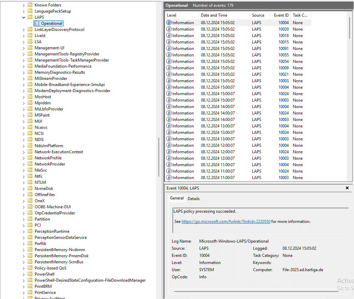Click the Information icon on event 10004

point(169,22)
